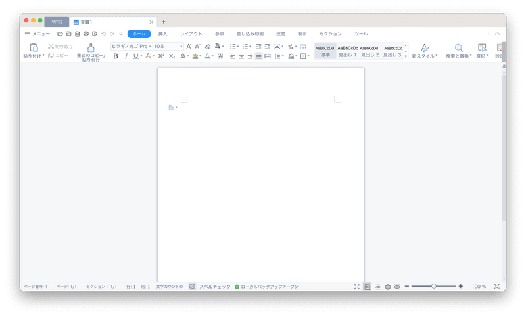The image size is (526, 317).
Task: Toggle justify alignment
Action: 258,56
